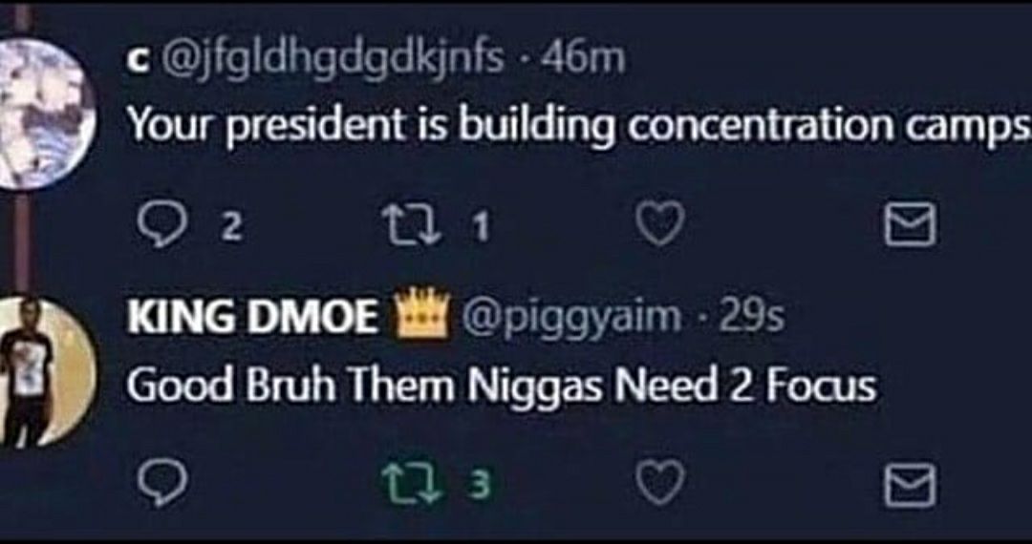Image resolution: width=1032 pixels, height=544 pixels.
Task: Click the crown emoji beside KING DMOE
Action: (420, 316)
